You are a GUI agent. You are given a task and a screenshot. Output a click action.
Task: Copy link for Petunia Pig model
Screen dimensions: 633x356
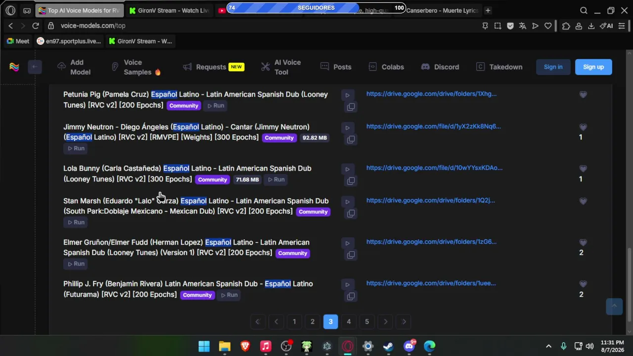(x=351, y=107)
